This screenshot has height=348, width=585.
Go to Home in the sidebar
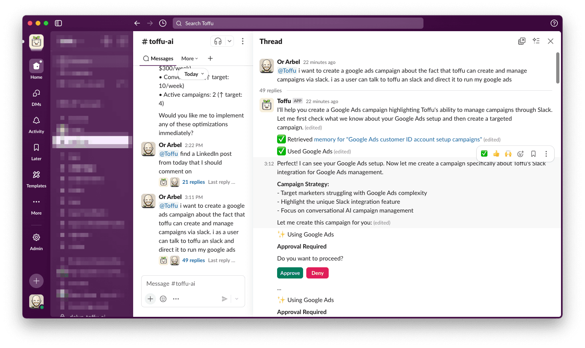click(x=36, y=69)
